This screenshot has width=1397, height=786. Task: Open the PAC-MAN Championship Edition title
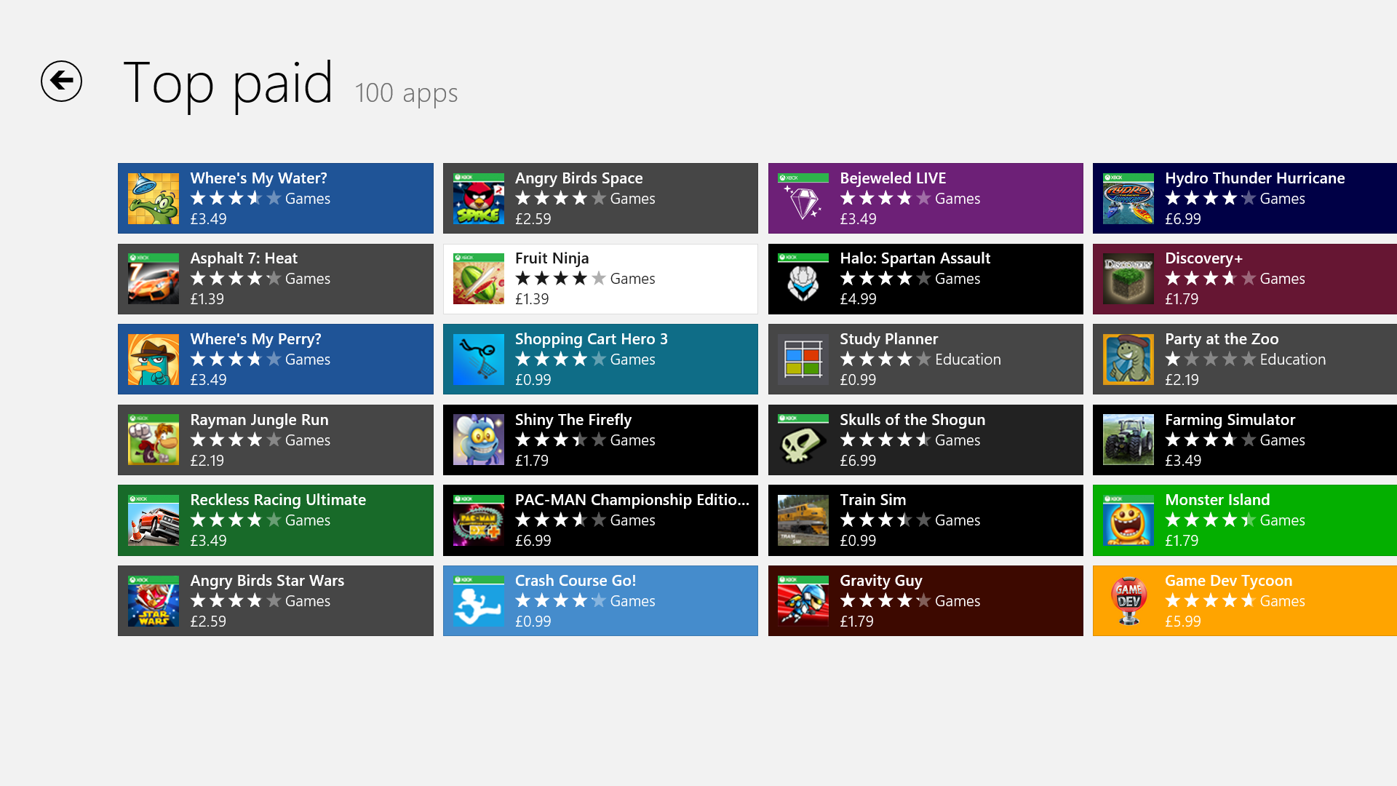point(632,500)
